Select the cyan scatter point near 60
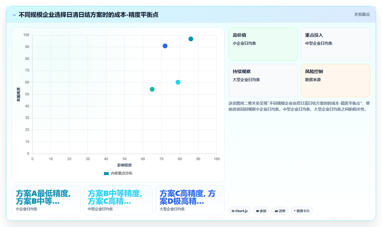 tap(178, 82)
